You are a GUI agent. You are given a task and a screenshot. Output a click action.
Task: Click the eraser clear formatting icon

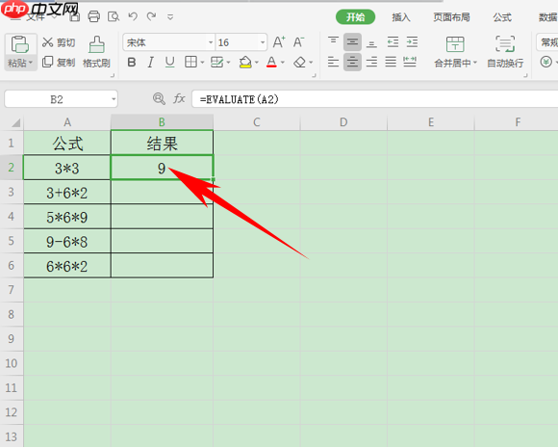(x=299, y=63)
